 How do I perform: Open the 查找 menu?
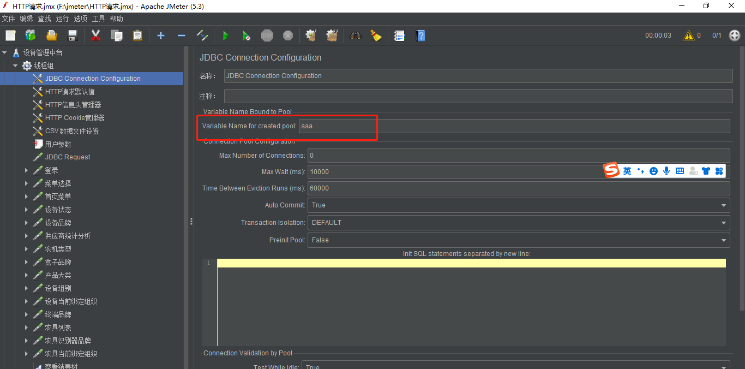44,19
